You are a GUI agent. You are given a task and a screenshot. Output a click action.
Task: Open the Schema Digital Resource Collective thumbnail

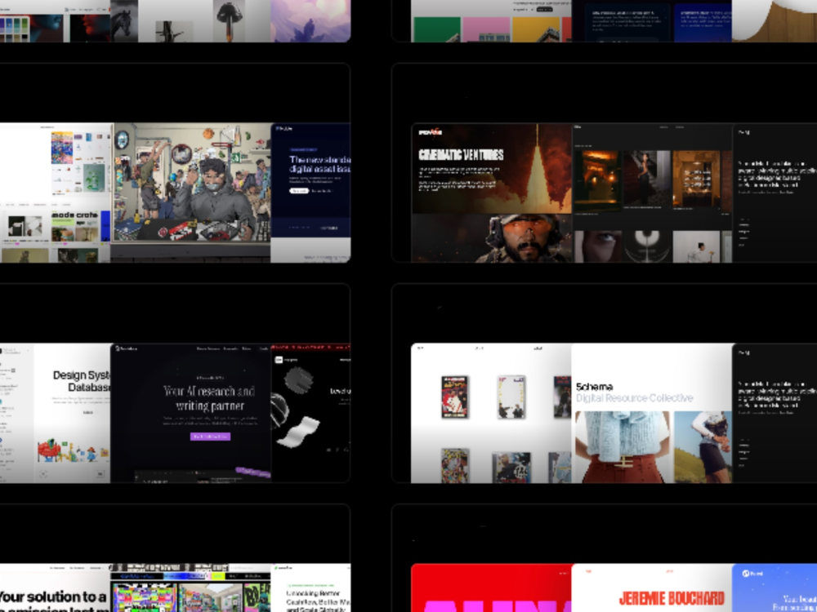pyautogui.click(x=652, y=413)
